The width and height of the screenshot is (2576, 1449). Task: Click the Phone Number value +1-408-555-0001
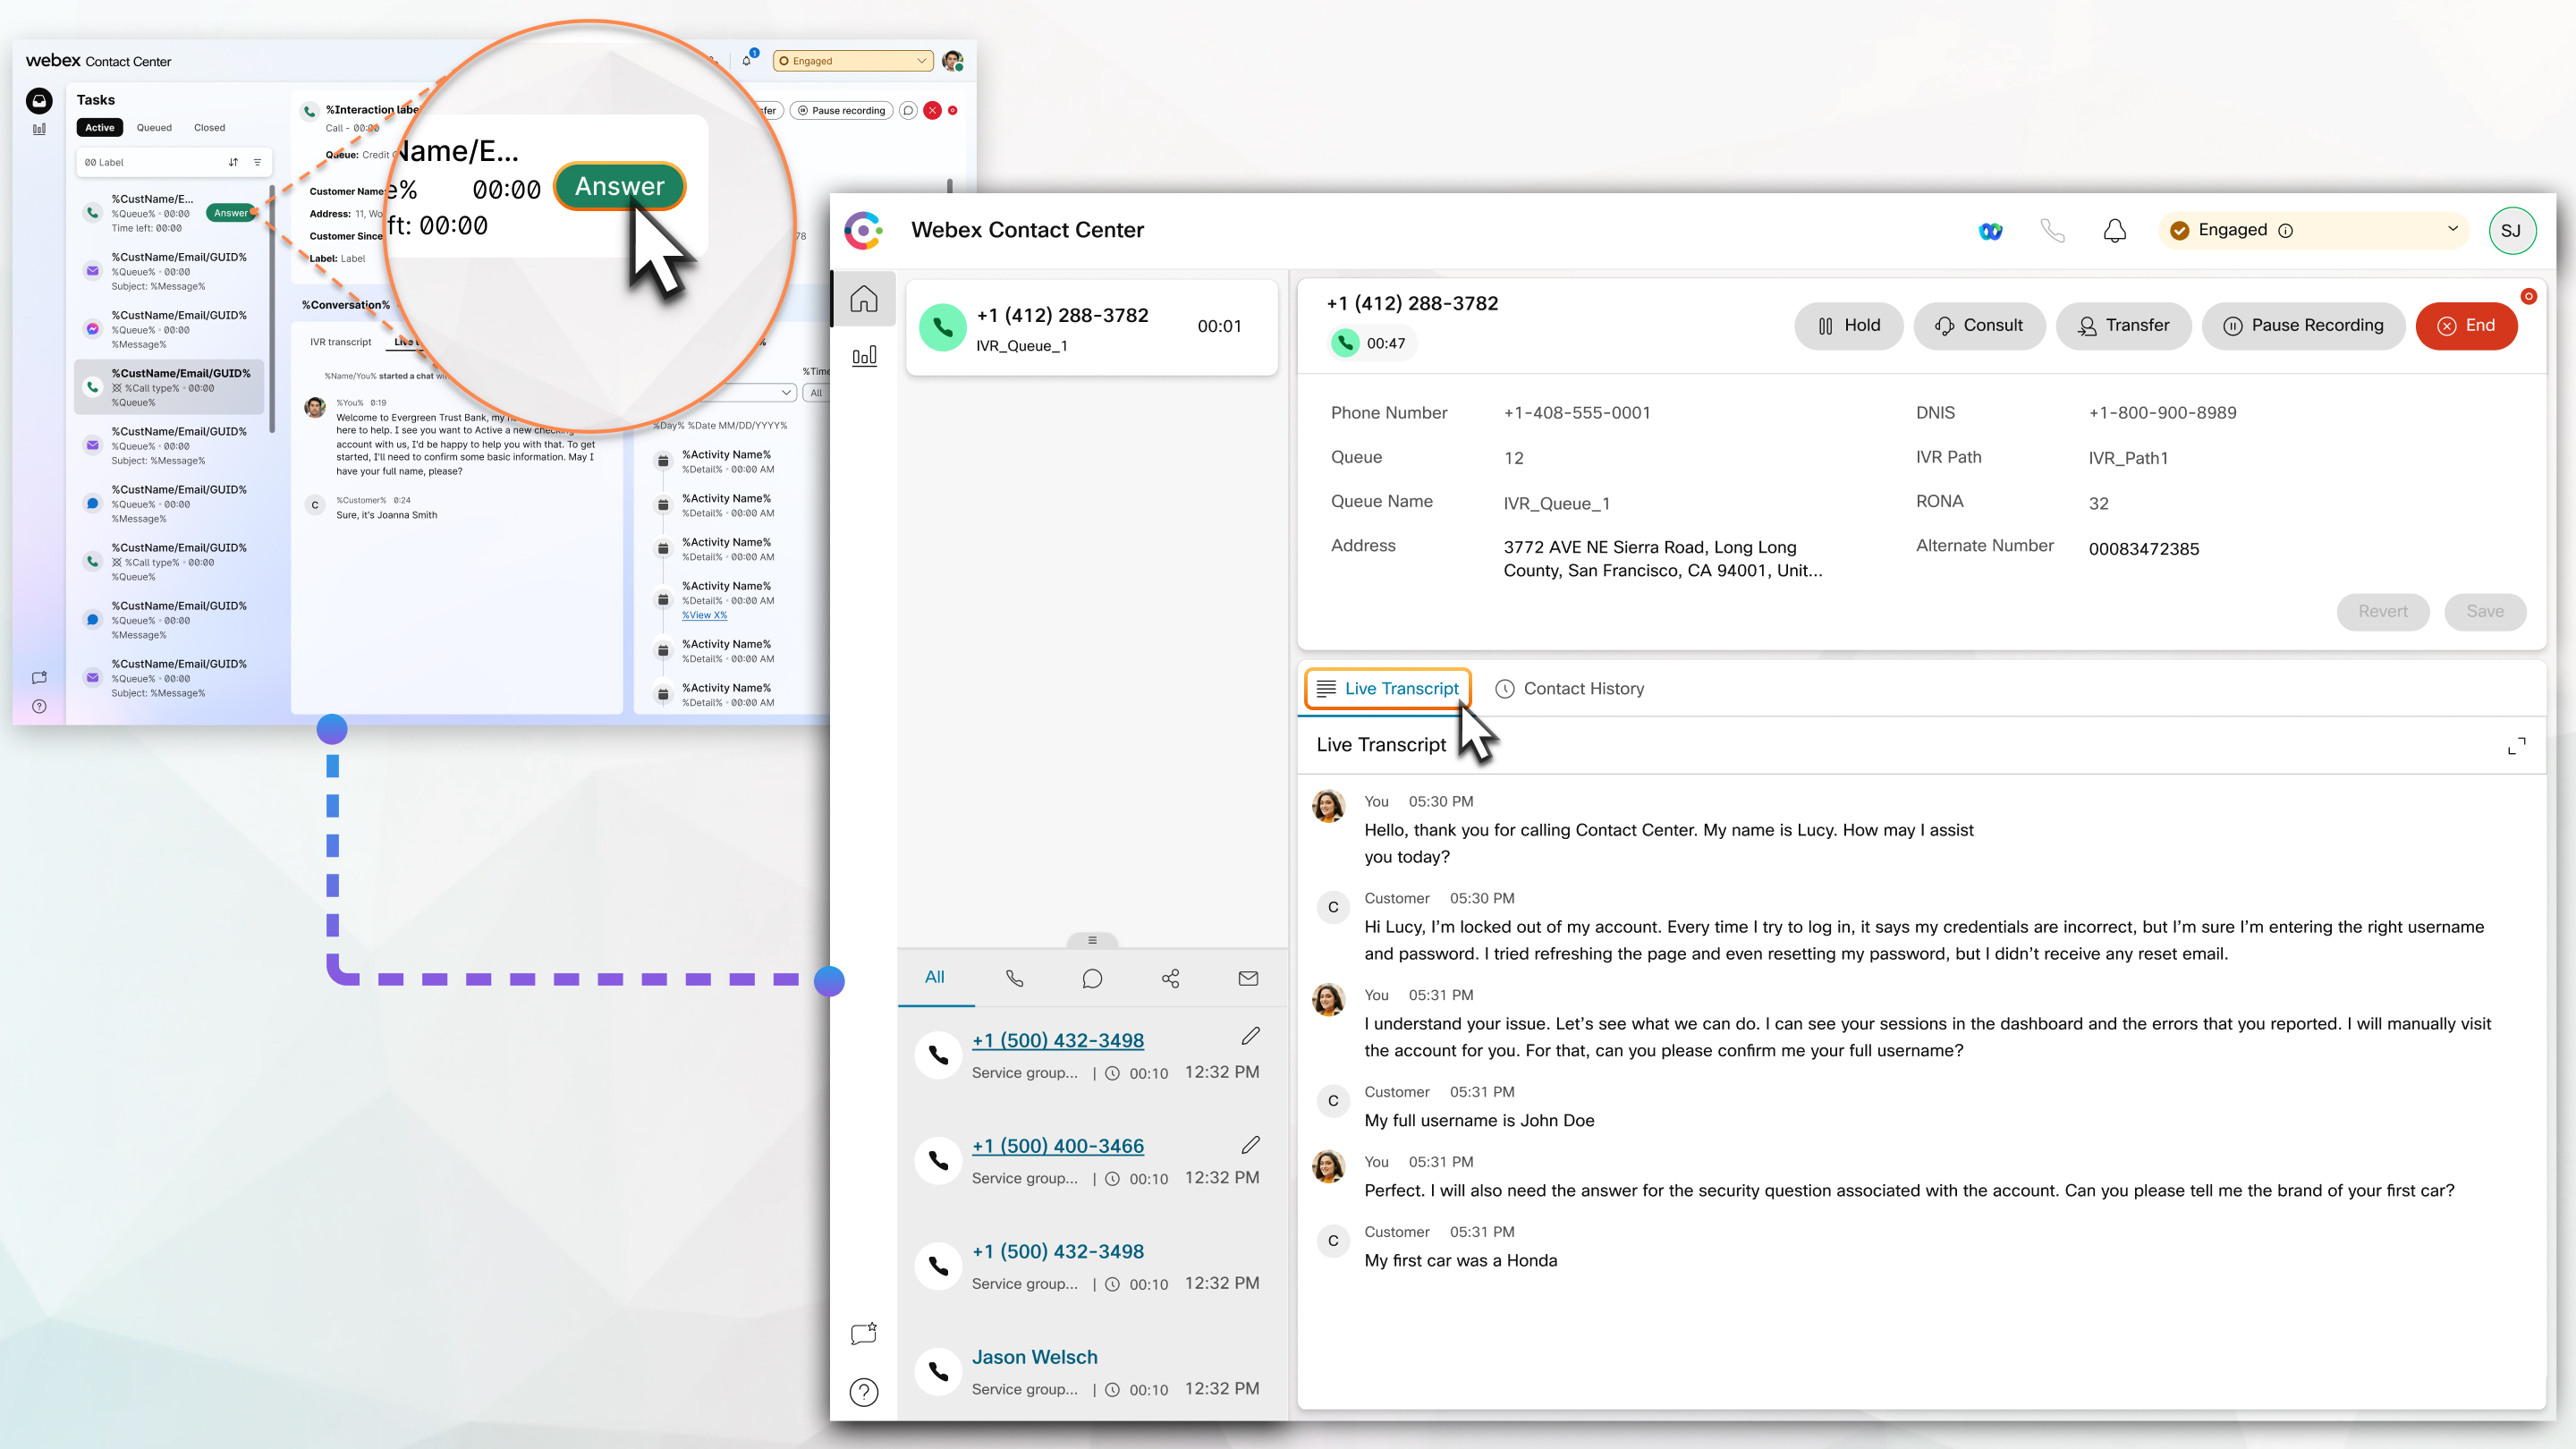[x=1577, y=413]
